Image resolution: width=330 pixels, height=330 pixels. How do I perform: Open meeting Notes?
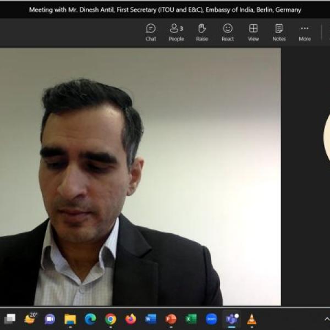coord(279,32)
